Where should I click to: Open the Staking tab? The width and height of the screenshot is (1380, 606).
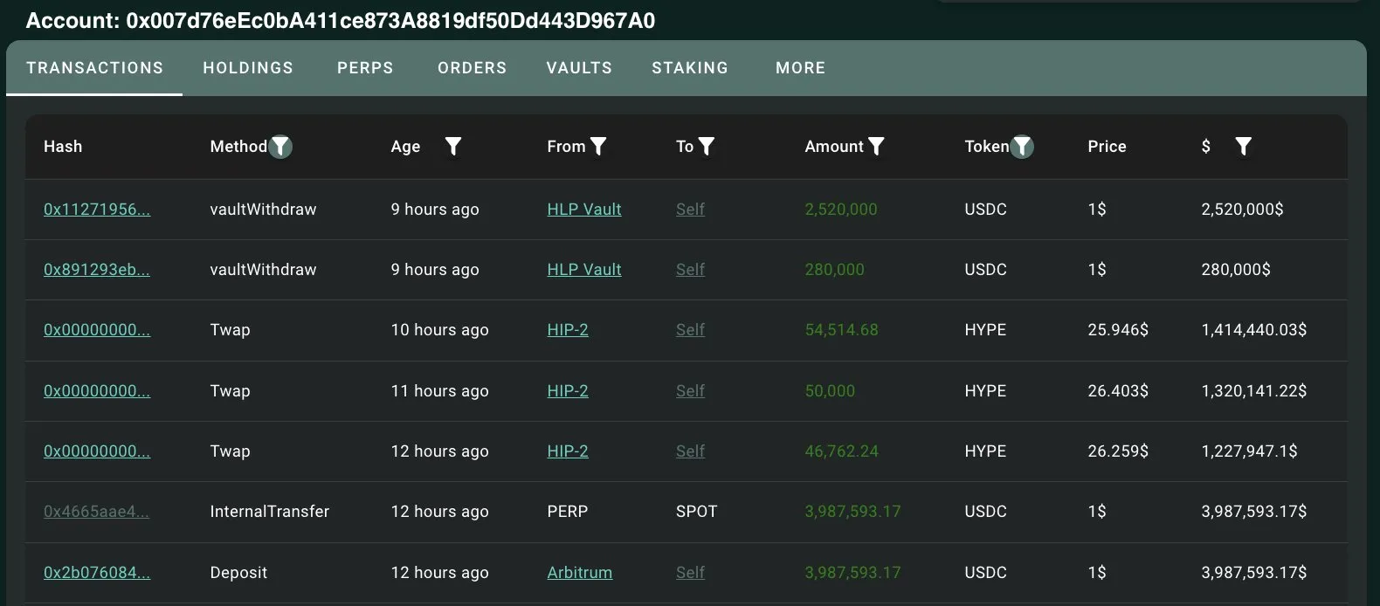(x=689, y=68)
